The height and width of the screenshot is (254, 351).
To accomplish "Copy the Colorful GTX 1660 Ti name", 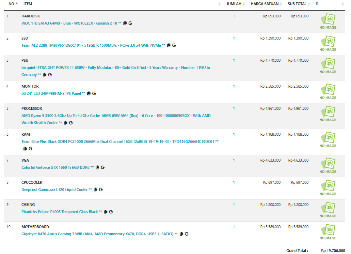I will 97,167.
